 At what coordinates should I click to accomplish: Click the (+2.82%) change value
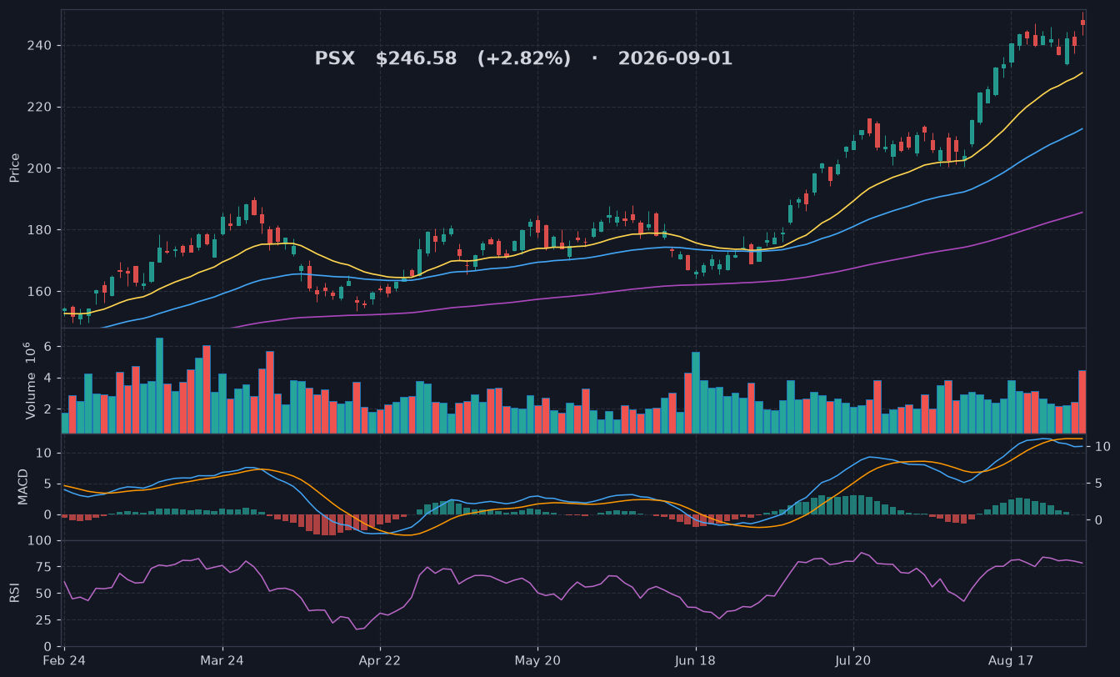(x=524, y=59)
